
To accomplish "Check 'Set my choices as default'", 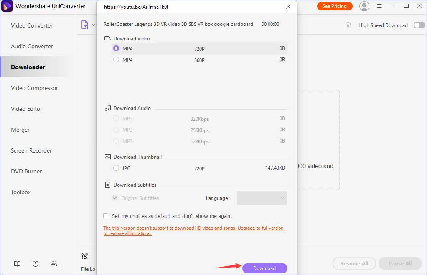I will pos(105,216).
